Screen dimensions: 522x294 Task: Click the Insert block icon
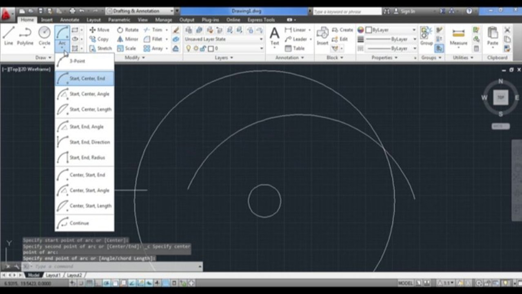pos(322,36)
